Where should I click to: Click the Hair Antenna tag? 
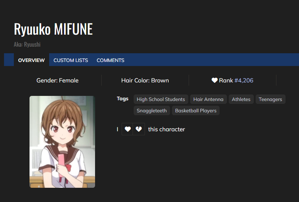click(x=208, y=99)
